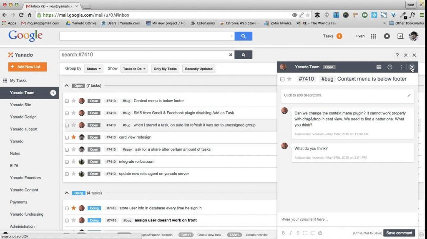Select the Yanado Site list

coord(20,105)
